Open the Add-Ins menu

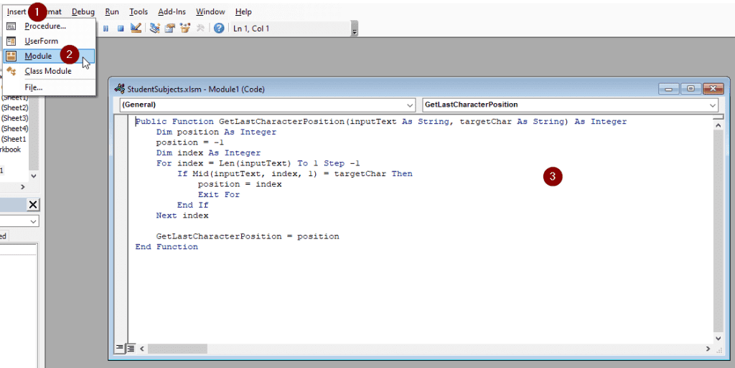pyautogui.click(x=172, y=12)
